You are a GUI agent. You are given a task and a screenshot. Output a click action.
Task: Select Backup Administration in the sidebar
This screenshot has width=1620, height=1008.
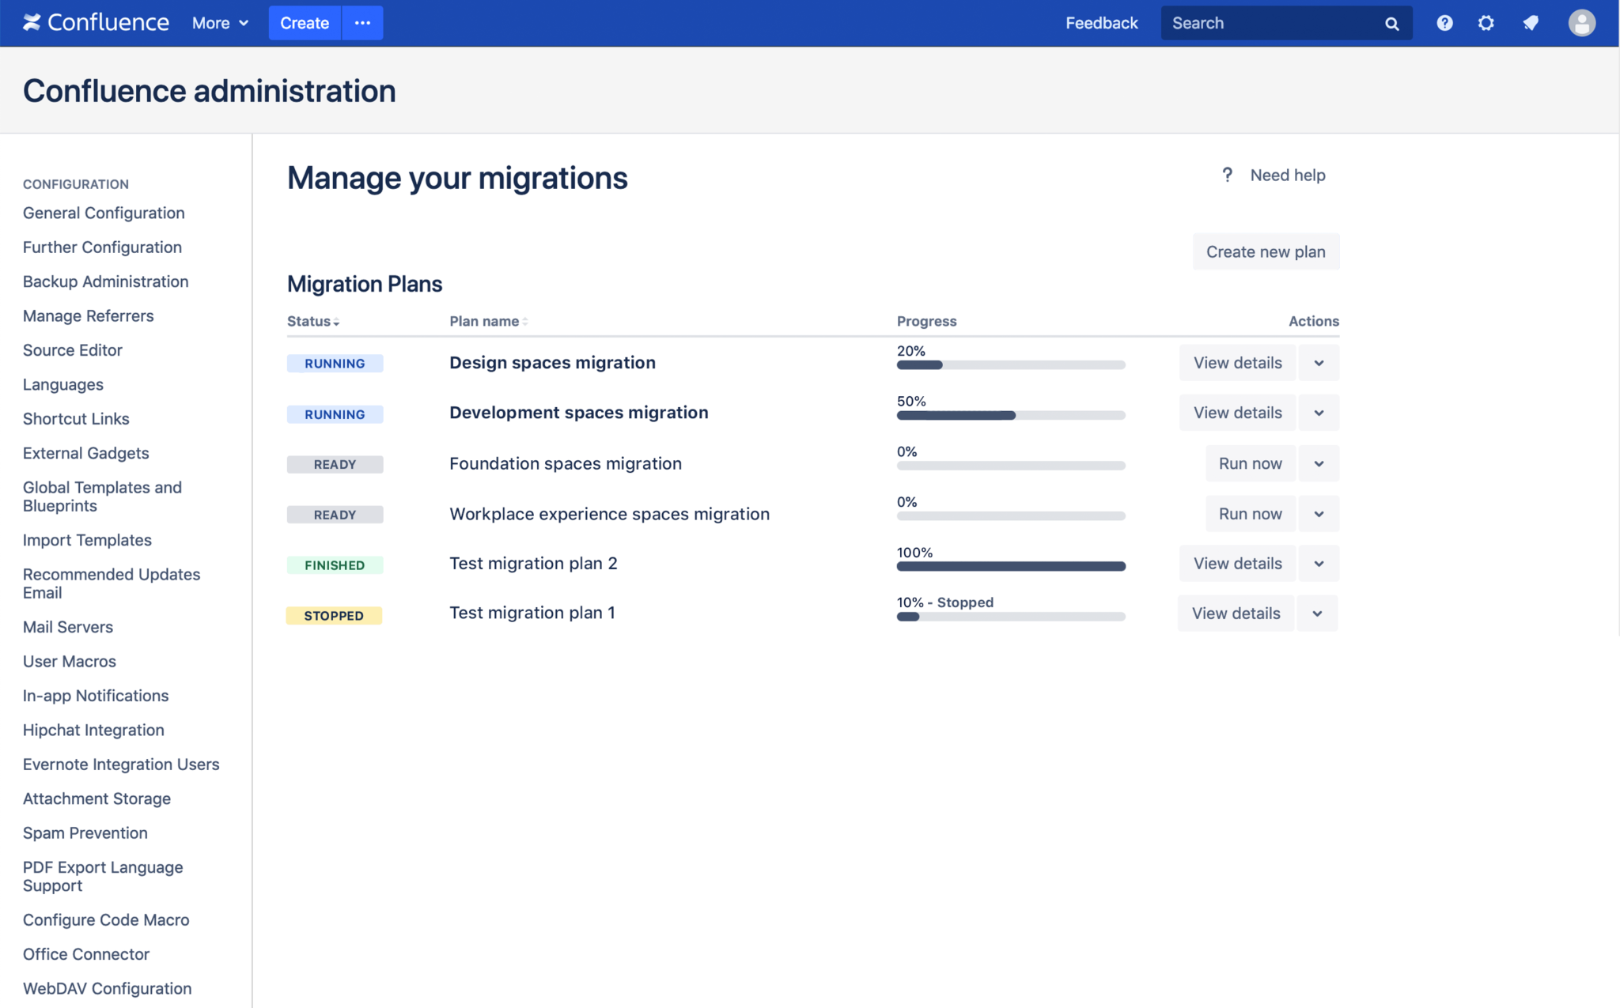(x=105, y=281)
